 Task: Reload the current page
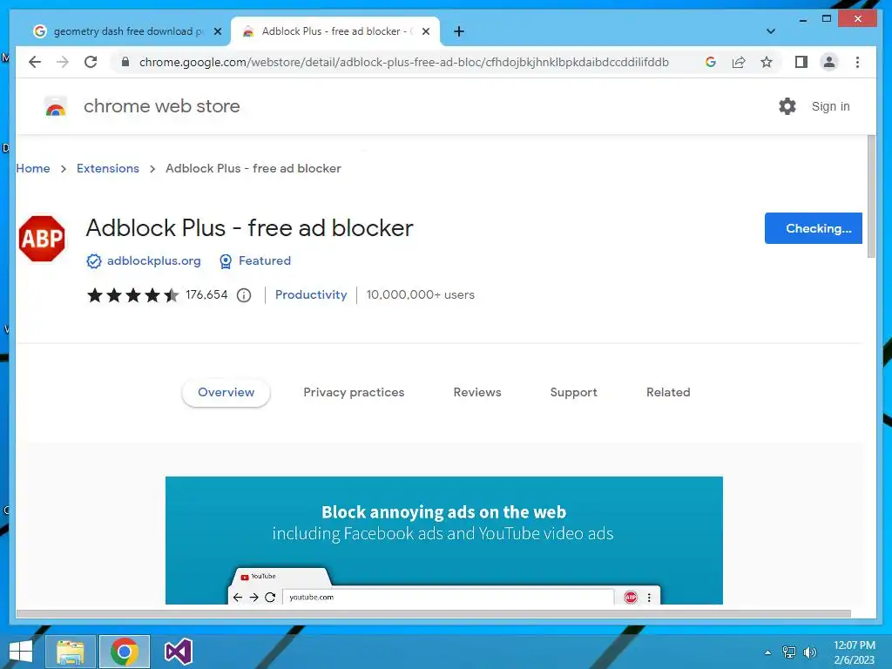(x=91, y=62)
